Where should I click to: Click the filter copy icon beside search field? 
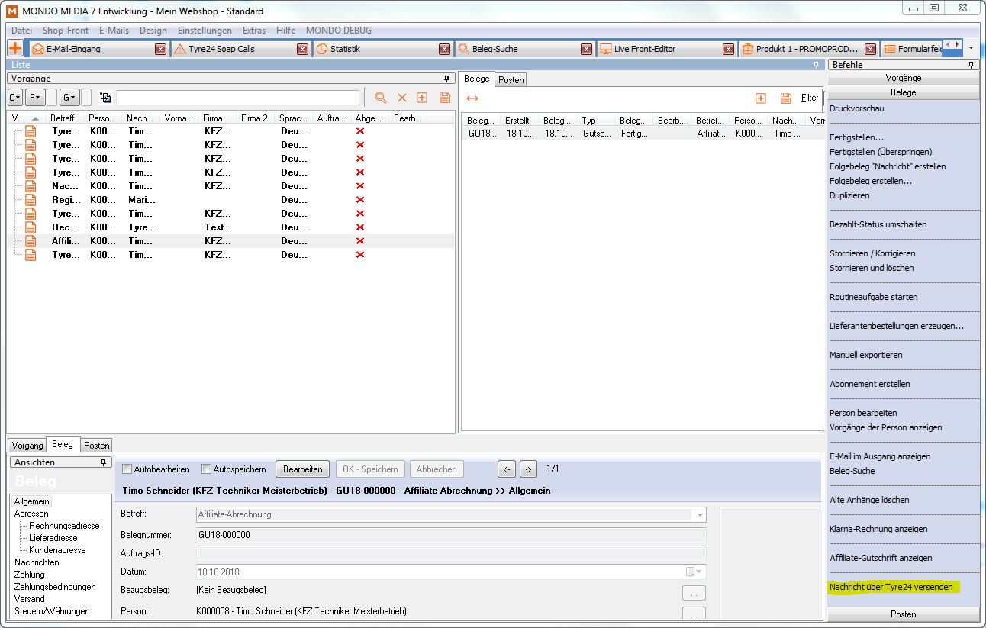click(x=105, y=98)
